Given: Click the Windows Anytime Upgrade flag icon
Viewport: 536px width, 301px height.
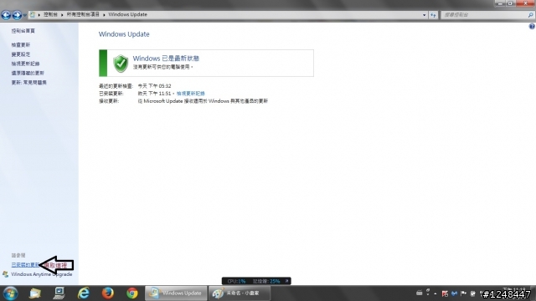Looking at the screenshot, I should [6, 274].
